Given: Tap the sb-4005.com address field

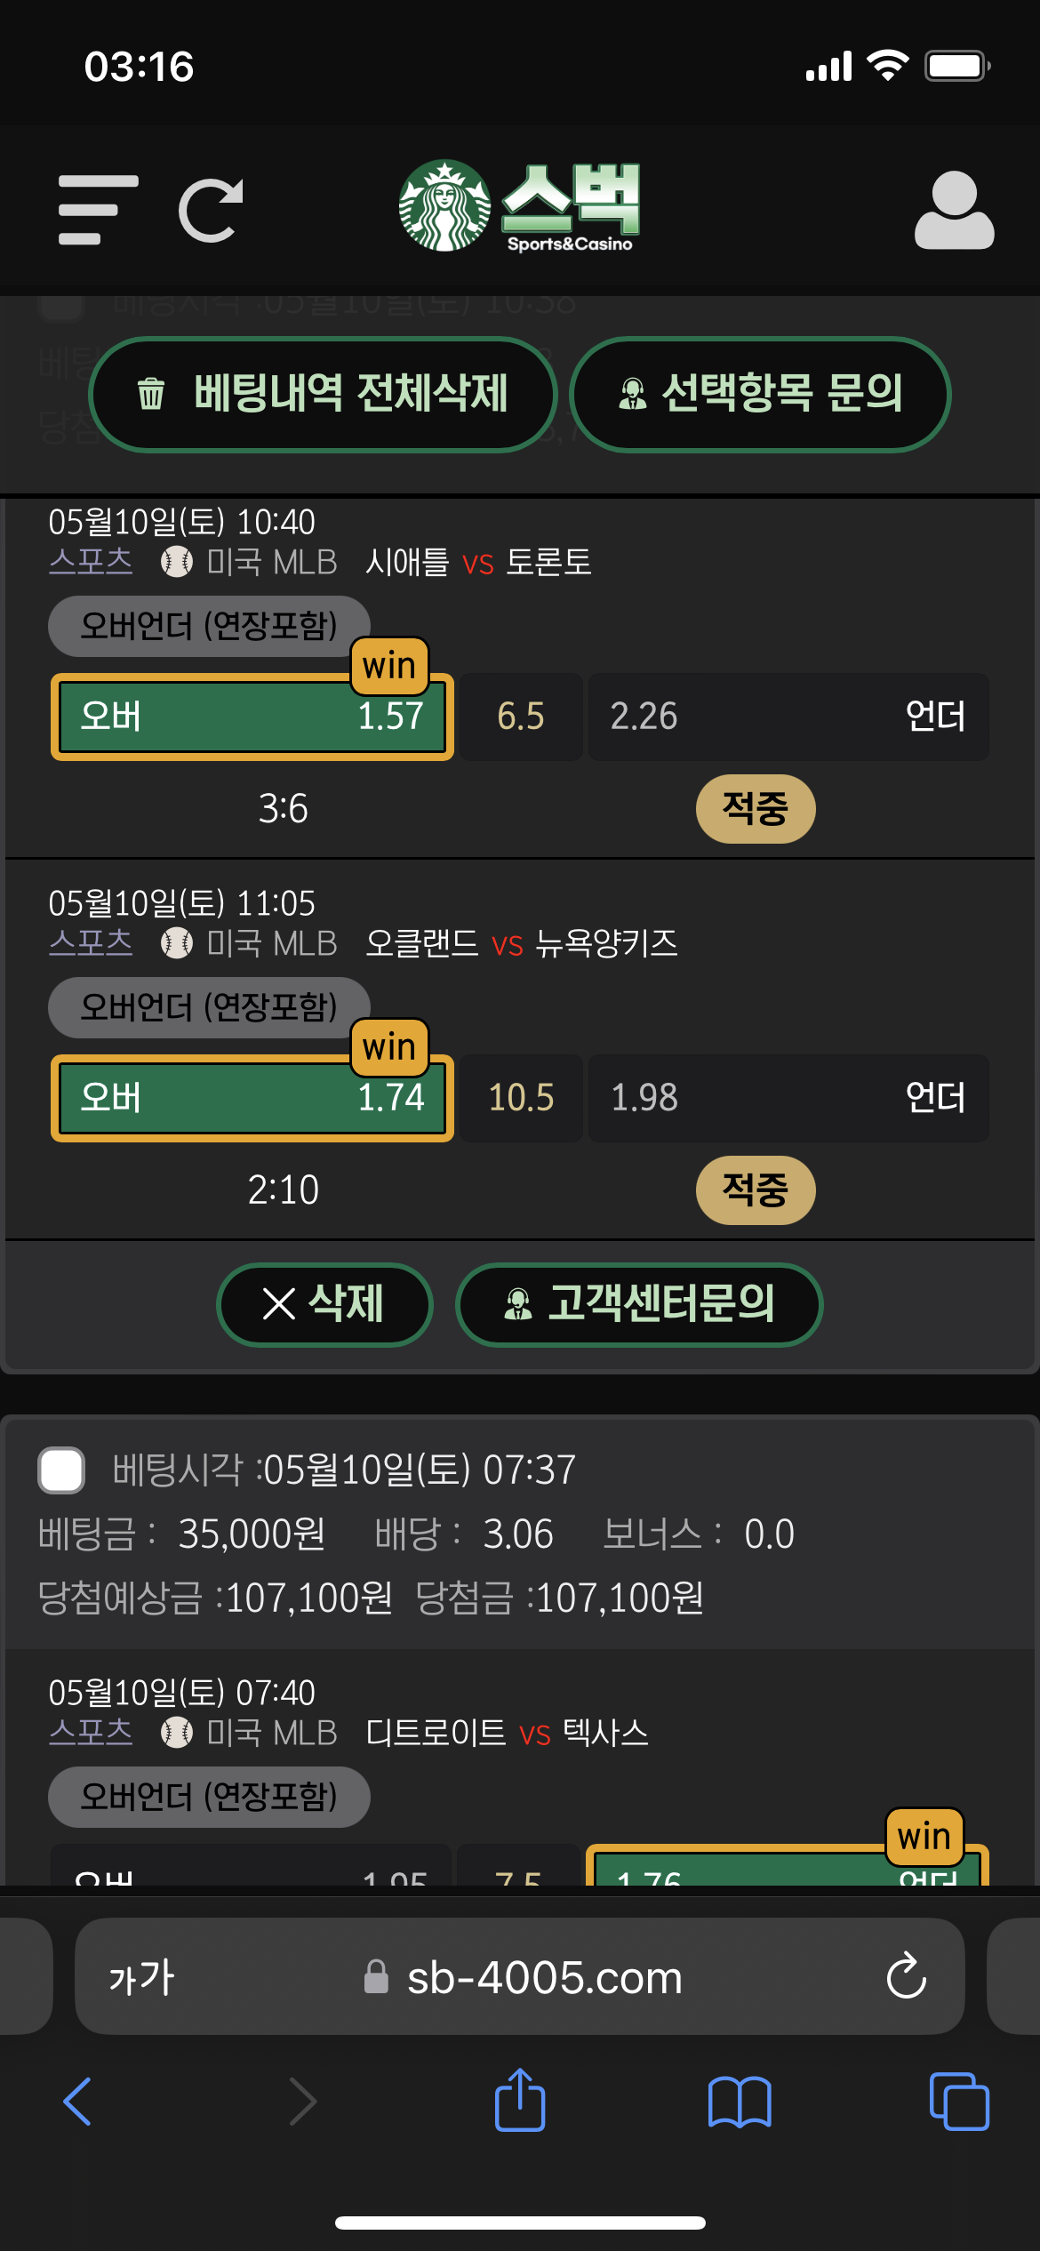Looking at the screenshot, I should 520,1976.
